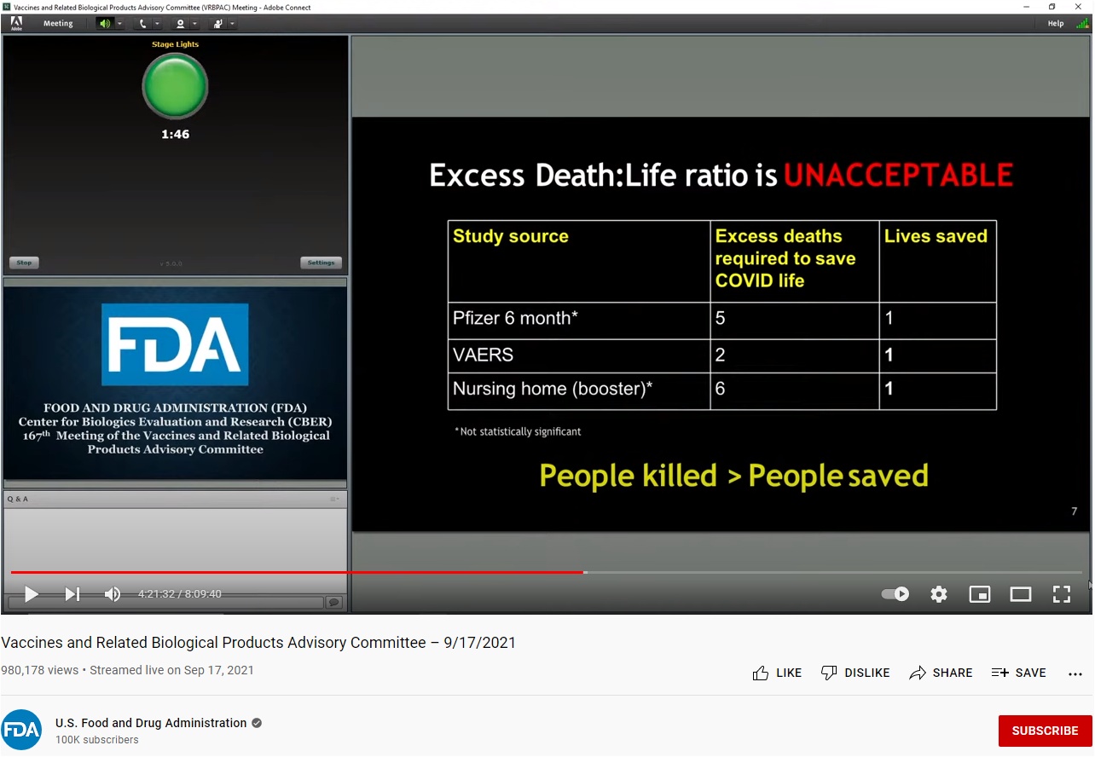Expand the status options dropdown arrow
This screenshot has height=757, width=1095.
[232, 24]
